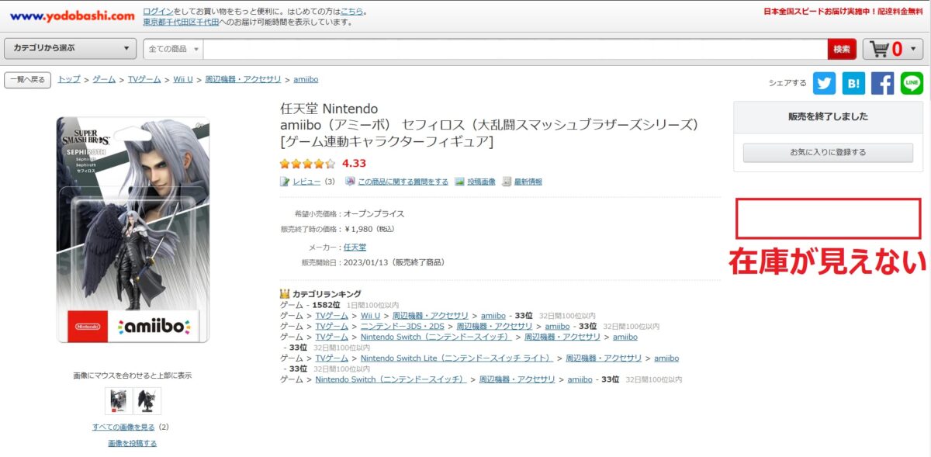Open amiibo in the top breadcrumb

point(306,80)
